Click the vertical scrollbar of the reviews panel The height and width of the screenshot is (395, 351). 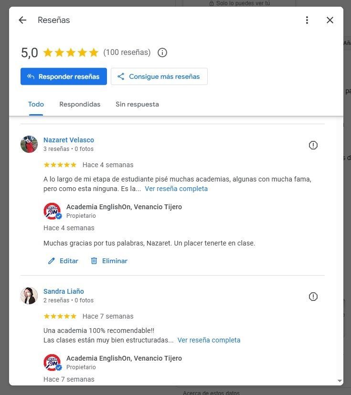pyautogui.click(x=339, y=248)
